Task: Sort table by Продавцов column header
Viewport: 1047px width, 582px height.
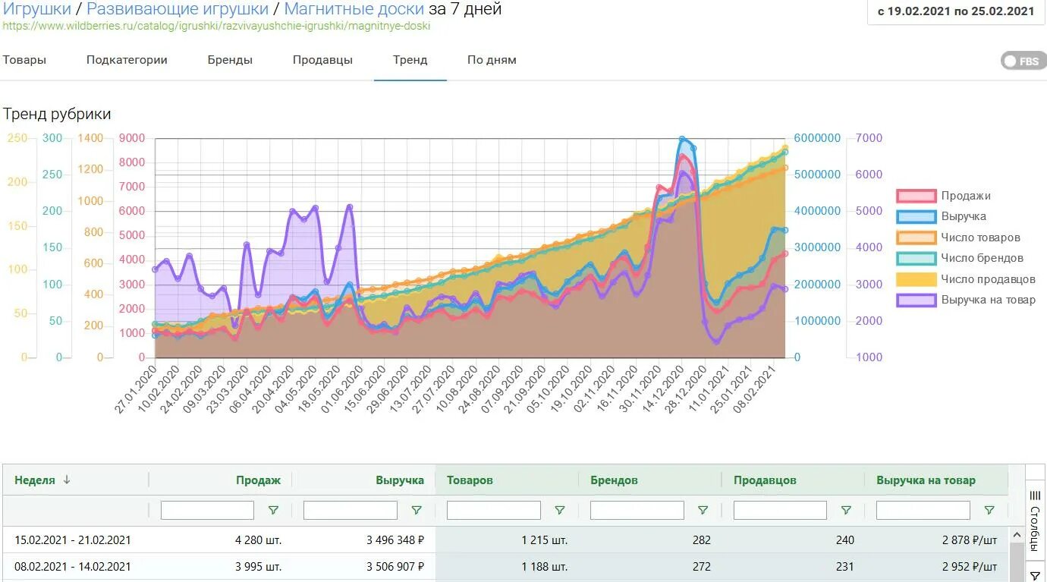Action: point(765,480)
